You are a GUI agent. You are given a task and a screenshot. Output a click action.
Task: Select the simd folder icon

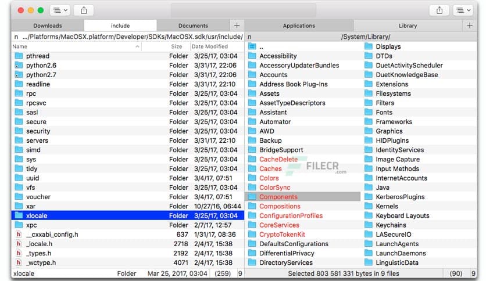click(19, 150)
